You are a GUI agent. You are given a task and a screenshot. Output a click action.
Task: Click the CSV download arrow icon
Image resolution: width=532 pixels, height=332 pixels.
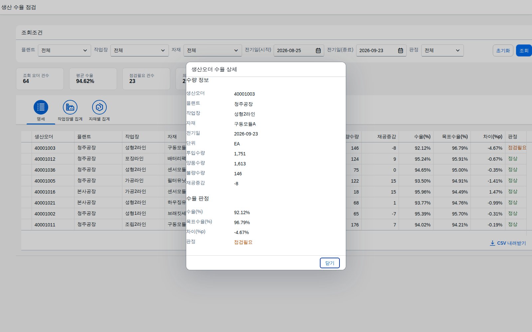(x=492, y=243)
